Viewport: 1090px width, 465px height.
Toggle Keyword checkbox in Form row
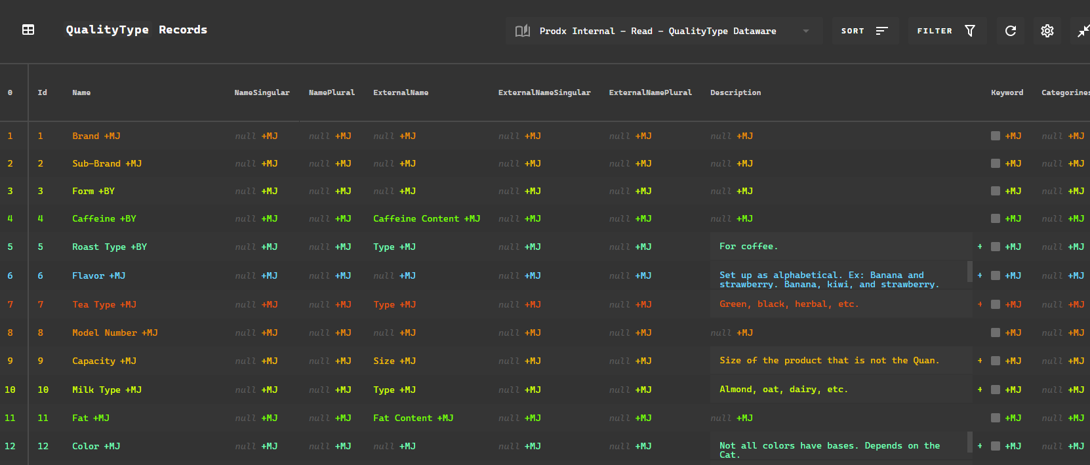pos(996,191)
